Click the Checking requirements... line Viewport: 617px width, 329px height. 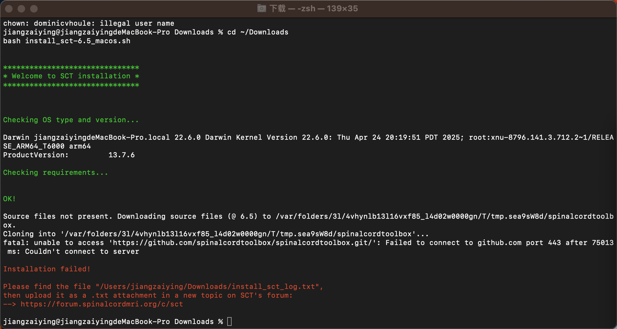[56, 173]
